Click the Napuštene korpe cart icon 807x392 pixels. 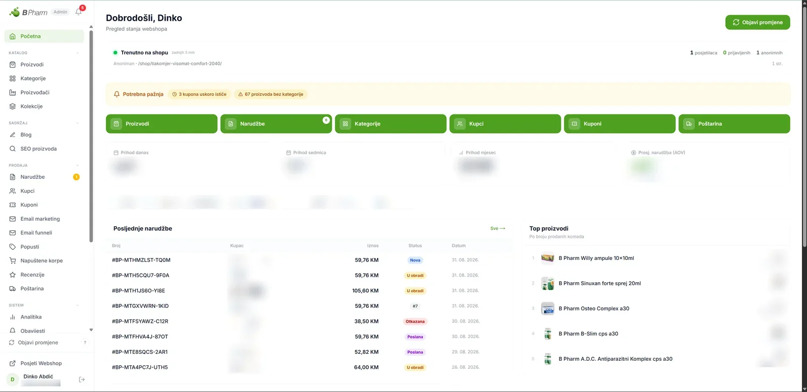click(13, 261)
